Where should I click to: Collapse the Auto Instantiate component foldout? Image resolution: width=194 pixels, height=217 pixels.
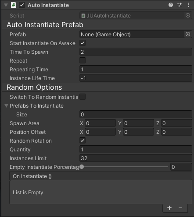click(6, 5)
